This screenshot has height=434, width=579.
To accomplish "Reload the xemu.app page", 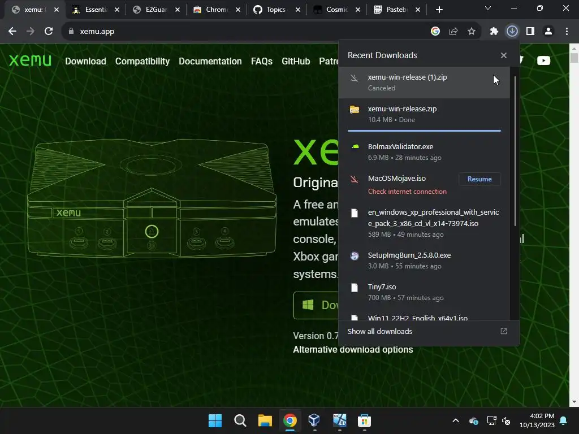I will pyautogui.click(x=49, y=32).
